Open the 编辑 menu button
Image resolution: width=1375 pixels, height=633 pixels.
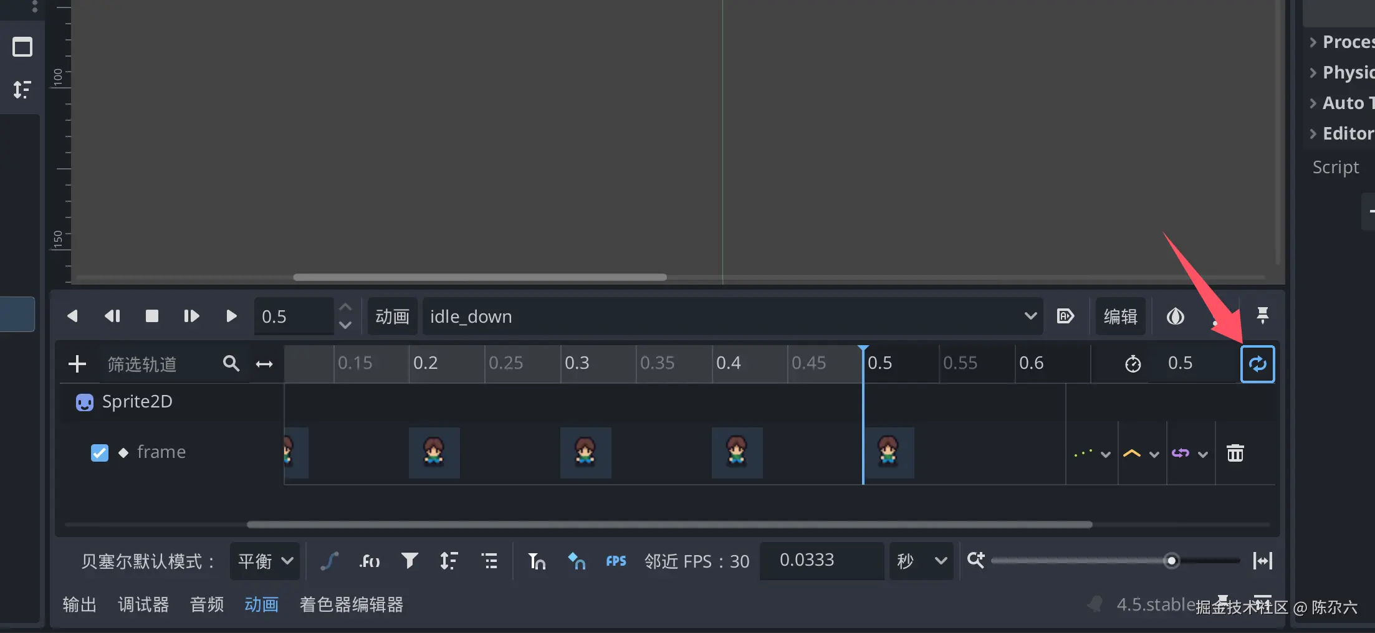[1120, 316]
